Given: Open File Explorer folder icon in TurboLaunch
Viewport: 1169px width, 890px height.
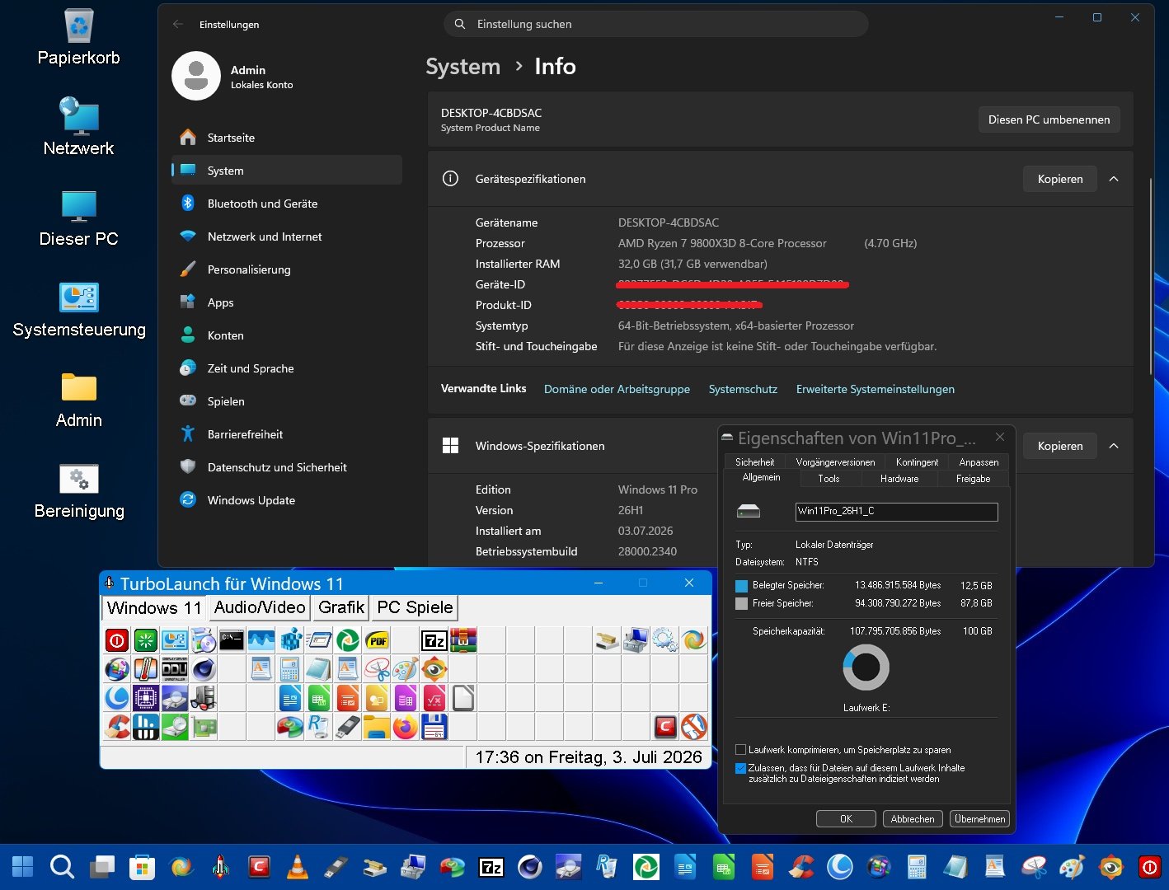Looking at the screenshot, I should 377,727.
